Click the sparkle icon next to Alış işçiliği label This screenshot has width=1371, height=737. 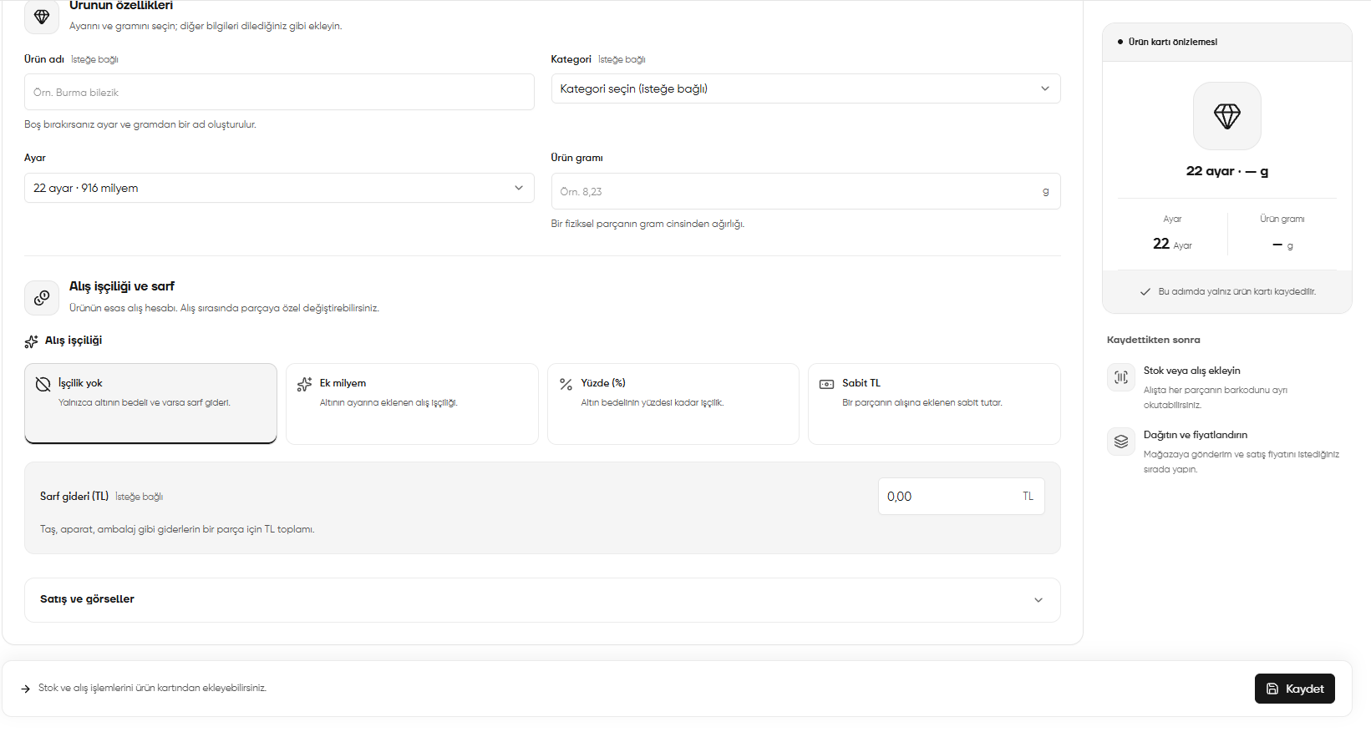[31, 341]
